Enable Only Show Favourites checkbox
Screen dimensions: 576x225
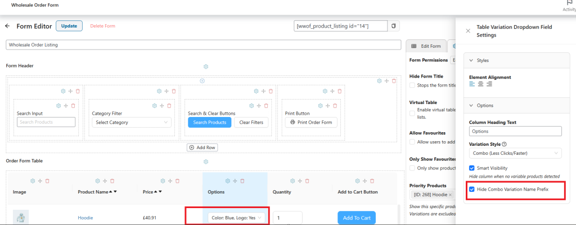(x=412, y=168)
